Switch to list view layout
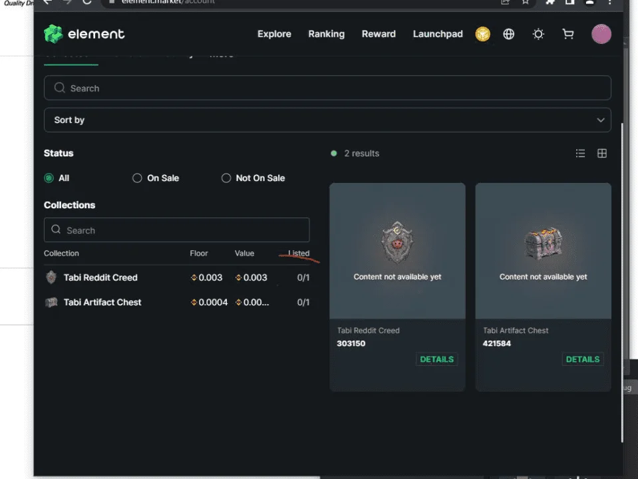The height and width of the screenshot is (479, 638). [580, 153]
